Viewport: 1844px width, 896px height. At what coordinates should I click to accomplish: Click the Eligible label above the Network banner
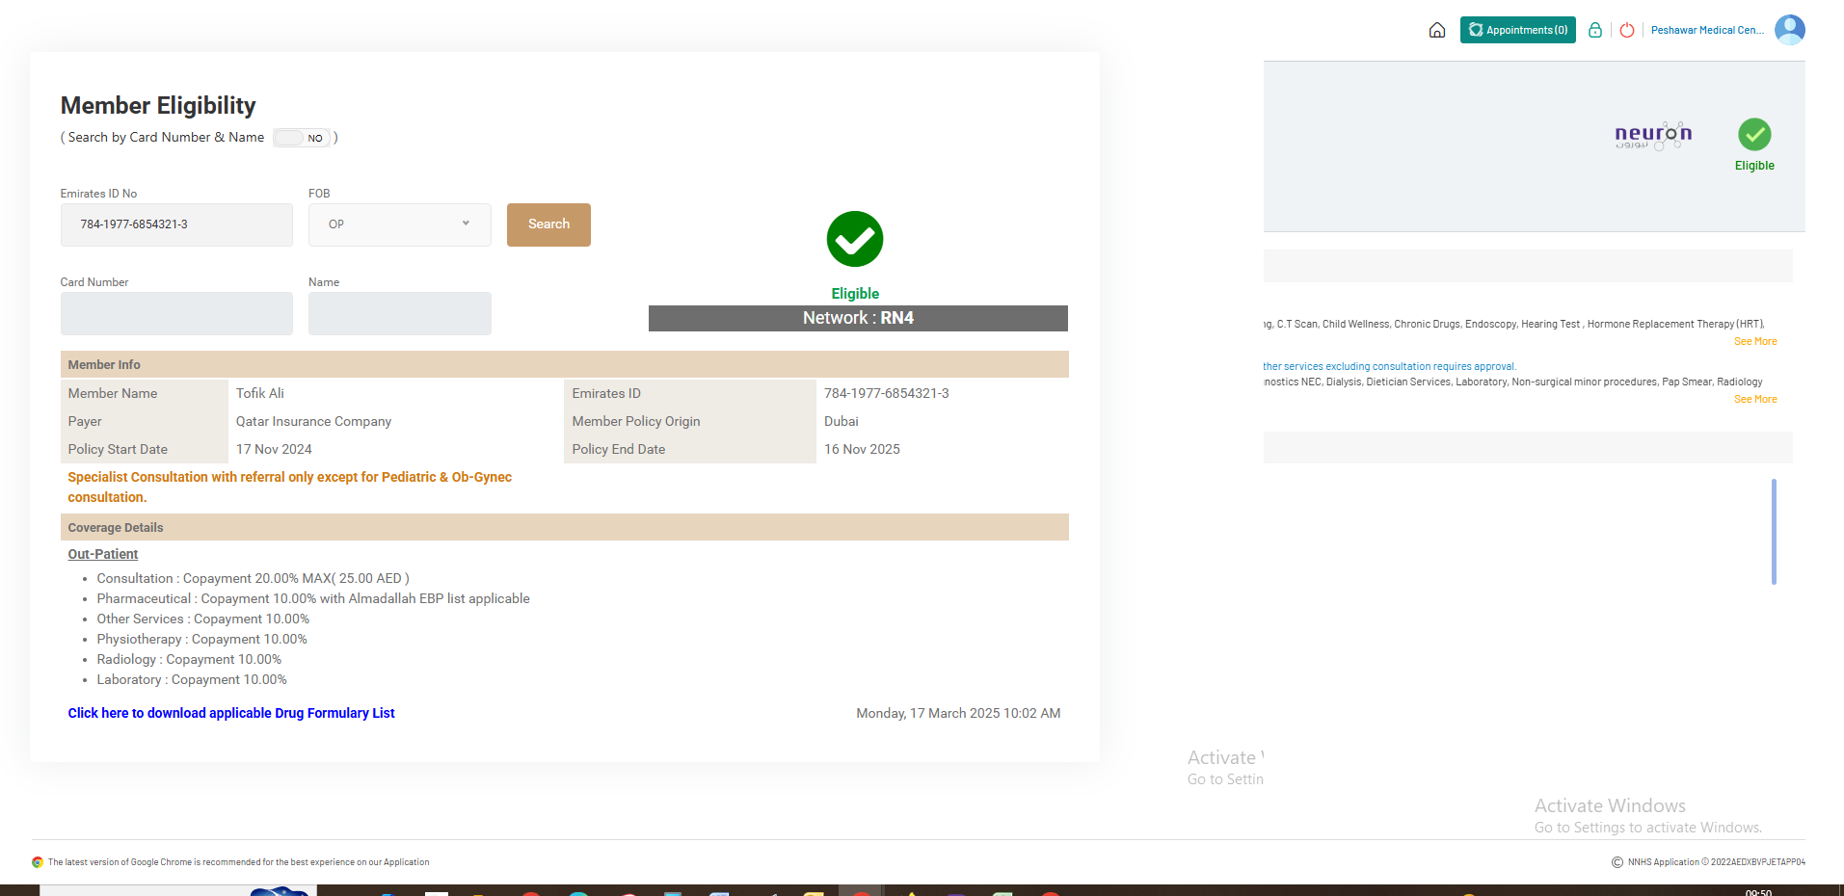855,294
